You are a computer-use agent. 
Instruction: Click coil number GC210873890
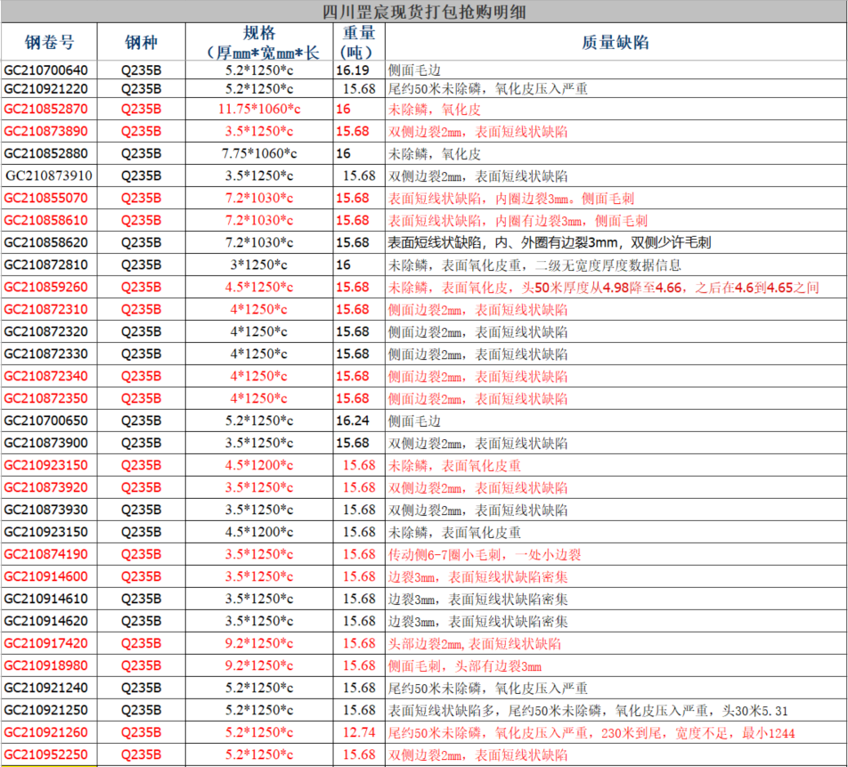46,131
